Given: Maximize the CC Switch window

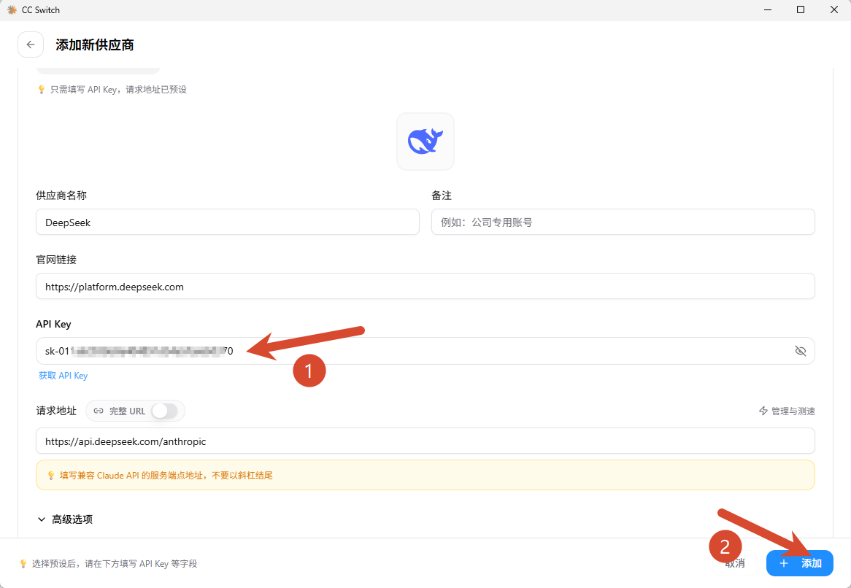Looking at the screenshot, I should pyautogui.click(x=801, y=9).
